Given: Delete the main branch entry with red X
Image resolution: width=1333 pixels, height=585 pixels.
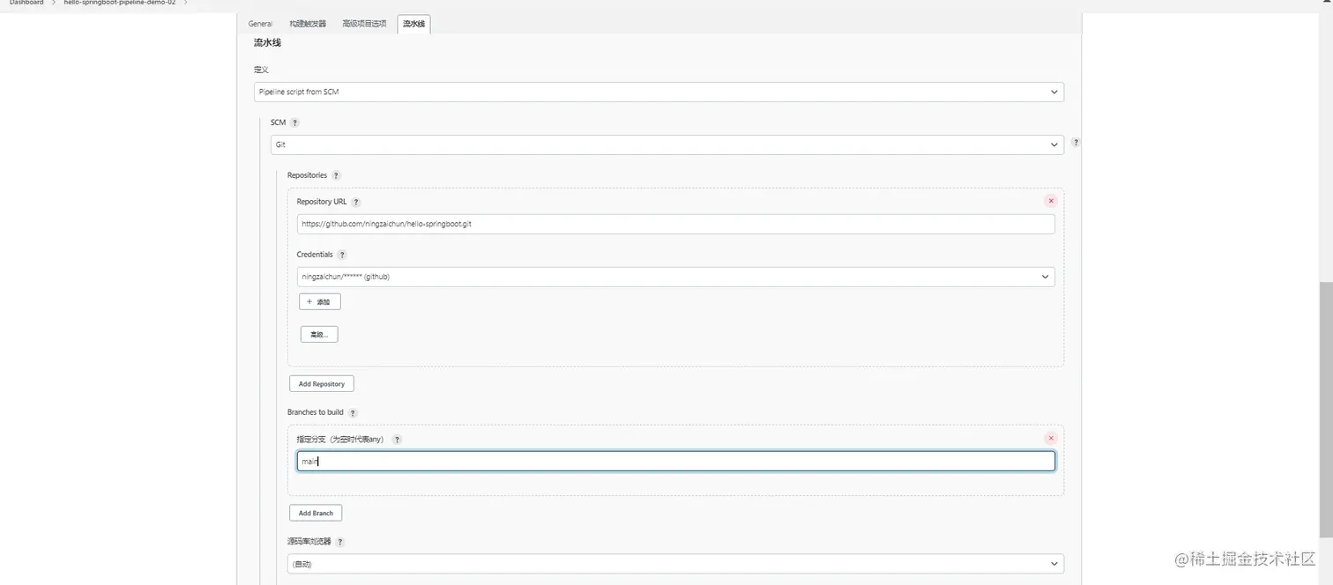Looking at the screenshot, I should coord(1050,438).
